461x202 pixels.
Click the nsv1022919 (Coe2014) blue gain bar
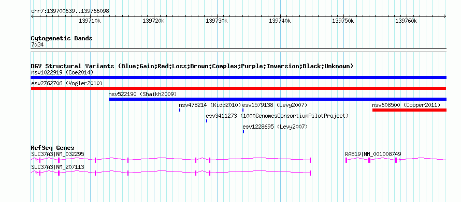tap(238, 77)
